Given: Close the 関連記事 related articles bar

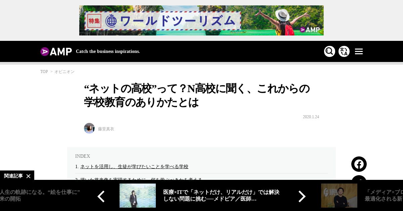Looking at the screenshot, I should 28,176.
